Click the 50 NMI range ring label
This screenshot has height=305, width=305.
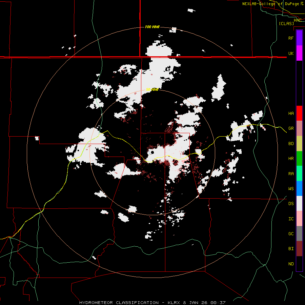pos(152,89)
